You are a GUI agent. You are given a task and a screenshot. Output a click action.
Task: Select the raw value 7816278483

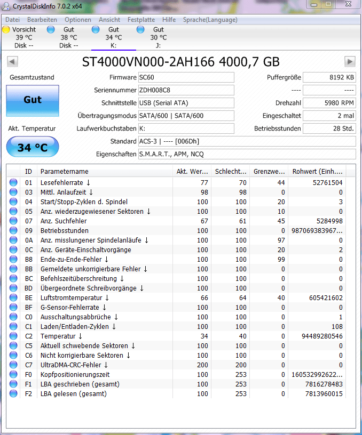(x=324, y=384)
